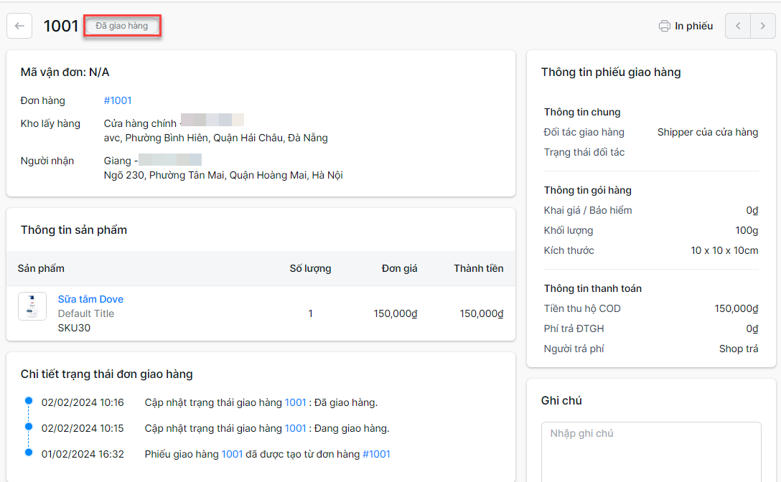The image size is (781, 482).
Task: Open #1001 order link in the 01/02/2024 log entry
Action: click(x=377, y=454)
